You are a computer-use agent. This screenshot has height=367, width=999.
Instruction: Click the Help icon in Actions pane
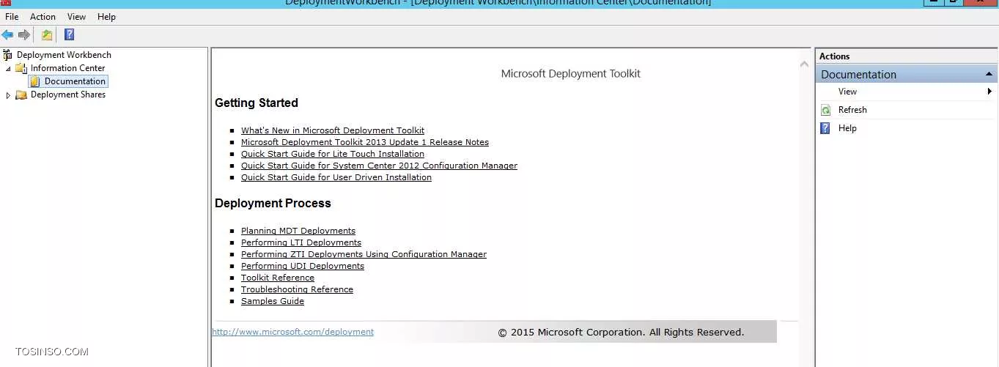click(x=825, y=128)
